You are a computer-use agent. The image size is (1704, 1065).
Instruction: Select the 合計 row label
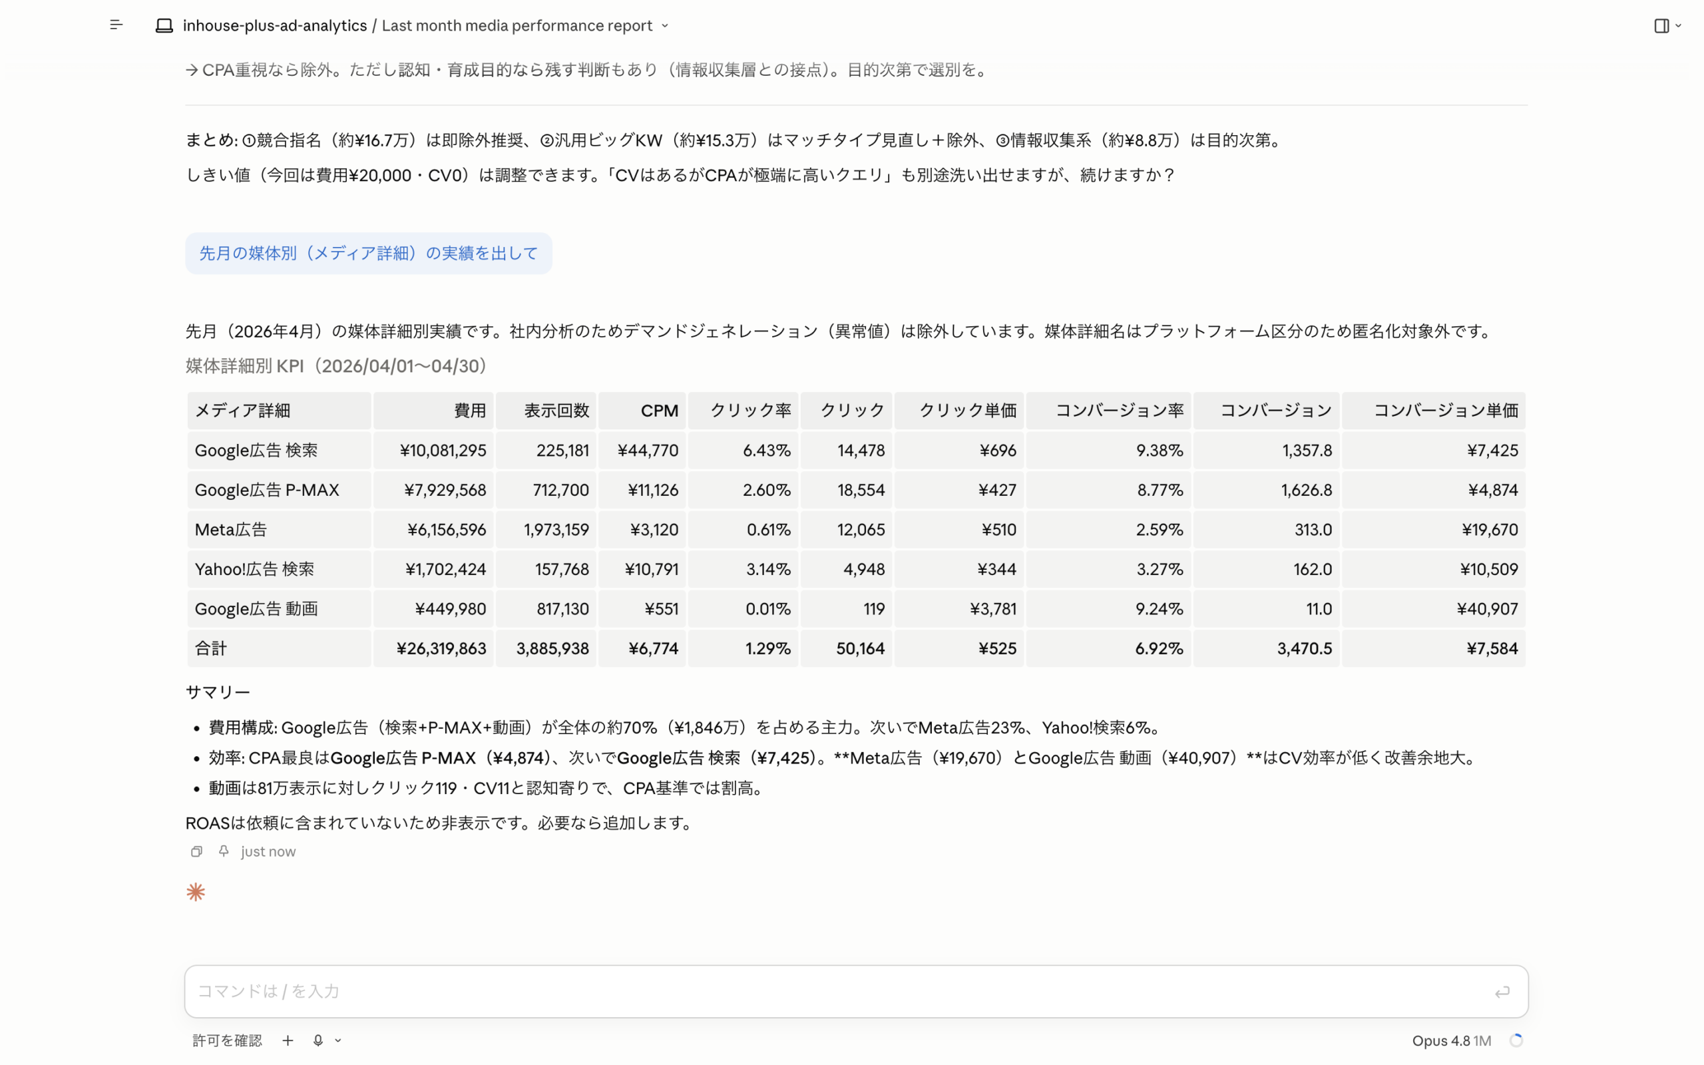point(210,648)
